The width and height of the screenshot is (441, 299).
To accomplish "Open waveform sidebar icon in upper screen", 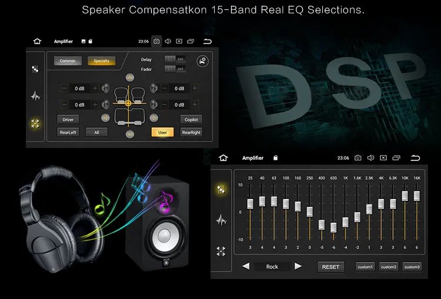I will (35, 96).
